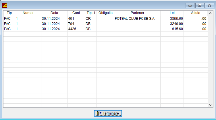Maximize the window
Screen dimensions: 216x120
(199, 5)
